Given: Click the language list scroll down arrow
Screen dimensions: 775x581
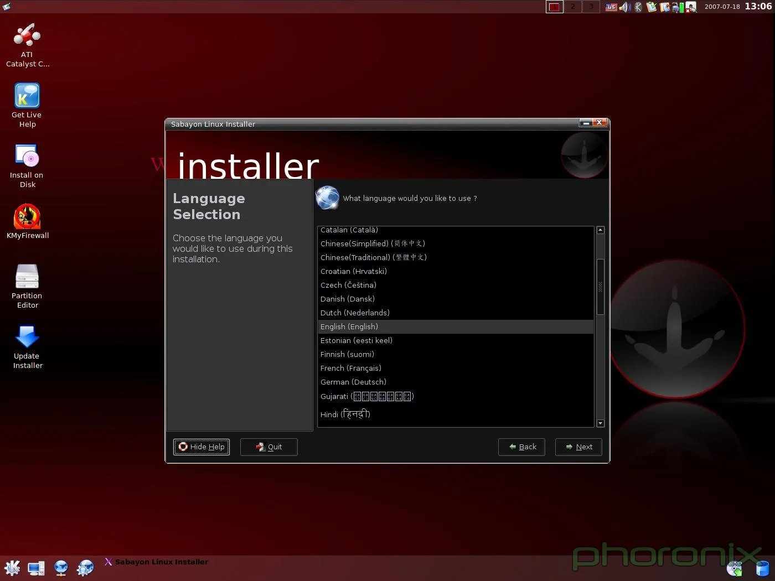Looking at the screenshot, I should 600,423.
